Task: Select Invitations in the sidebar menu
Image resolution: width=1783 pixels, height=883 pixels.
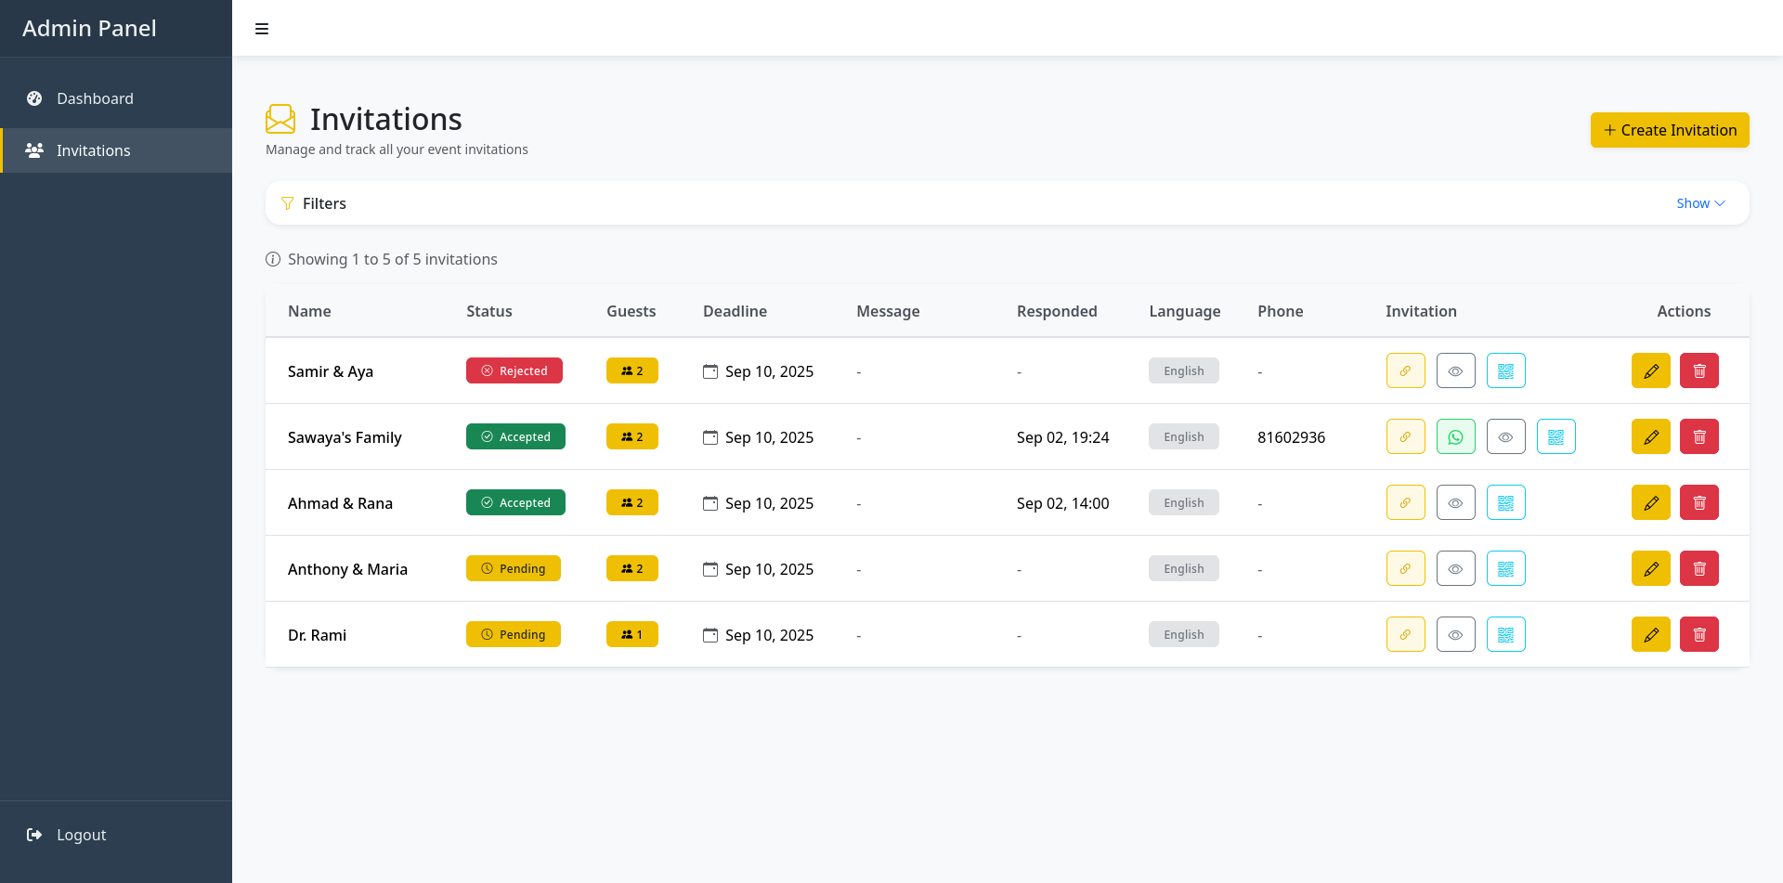Action: point(93,150)
